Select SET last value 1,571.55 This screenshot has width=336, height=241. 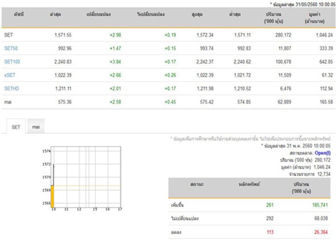(x=63, y=35)
